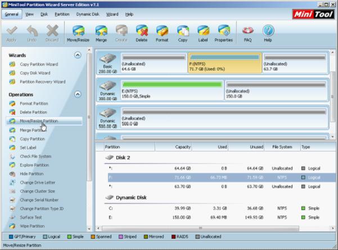Select the 150.0 GB unallocated block

coord(276,90)
